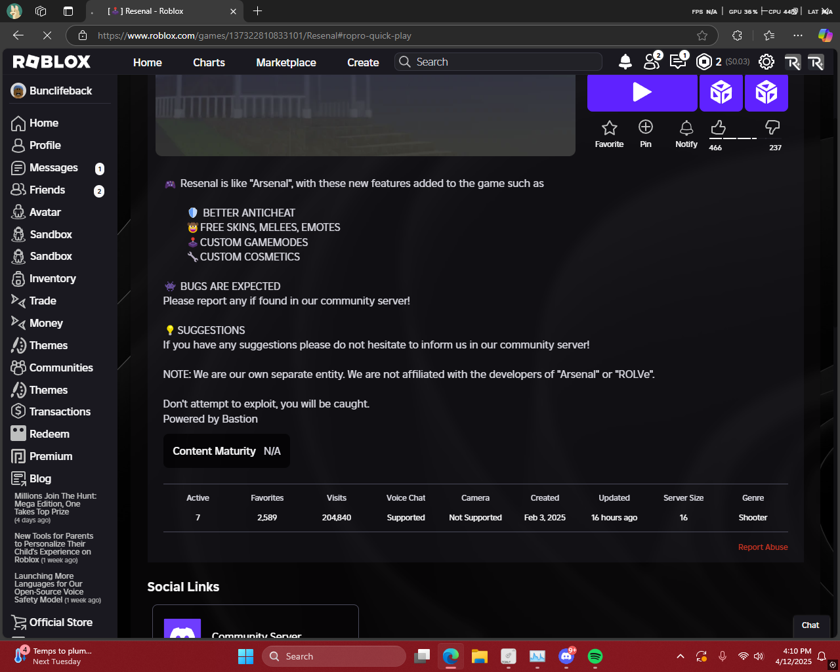The image size is (840, 672).
Task: Click the Report Abuse link
Action: click(763, 547)
